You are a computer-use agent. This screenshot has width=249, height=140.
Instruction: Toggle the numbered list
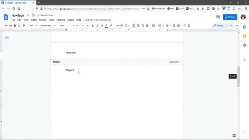click(x=160, y=26)
